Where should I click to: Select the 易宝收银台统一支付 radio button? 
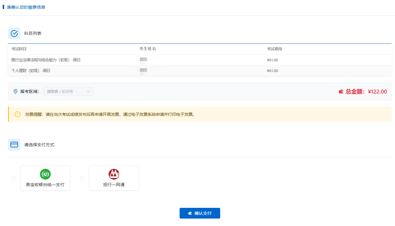(x=13, y=178)
